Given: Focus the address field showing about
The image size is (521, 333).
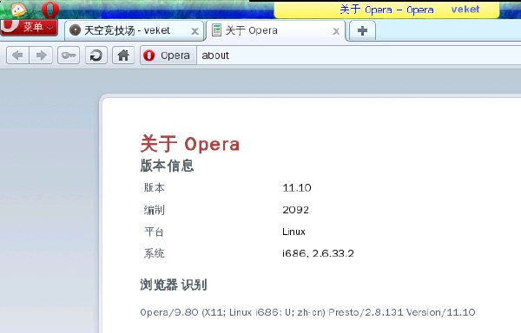Looking at the screenshot, I should click(359, 55).
